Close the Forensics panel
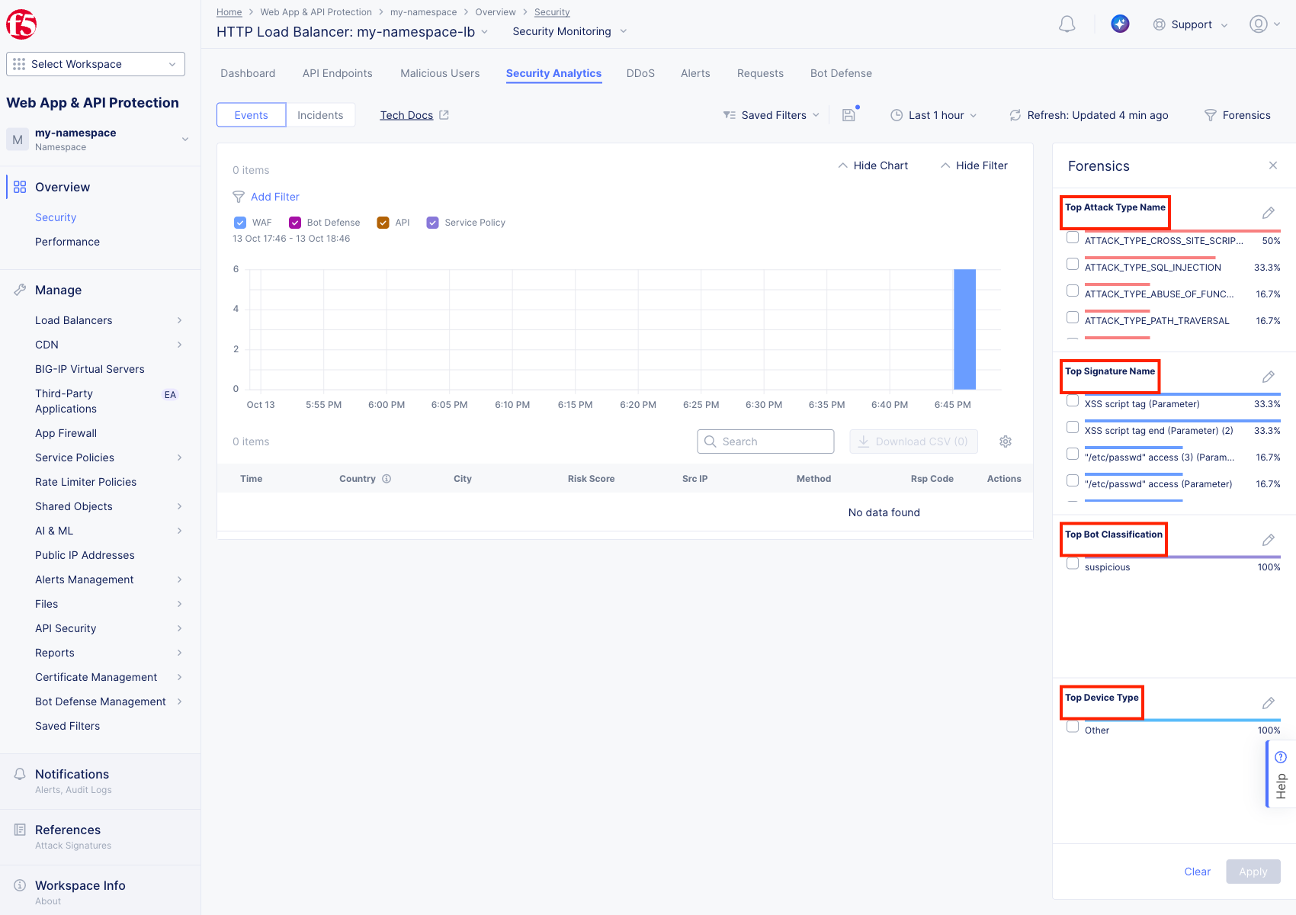This screenshot has height=915, width=1296. pyautogui.click(x=1273, y=165)
